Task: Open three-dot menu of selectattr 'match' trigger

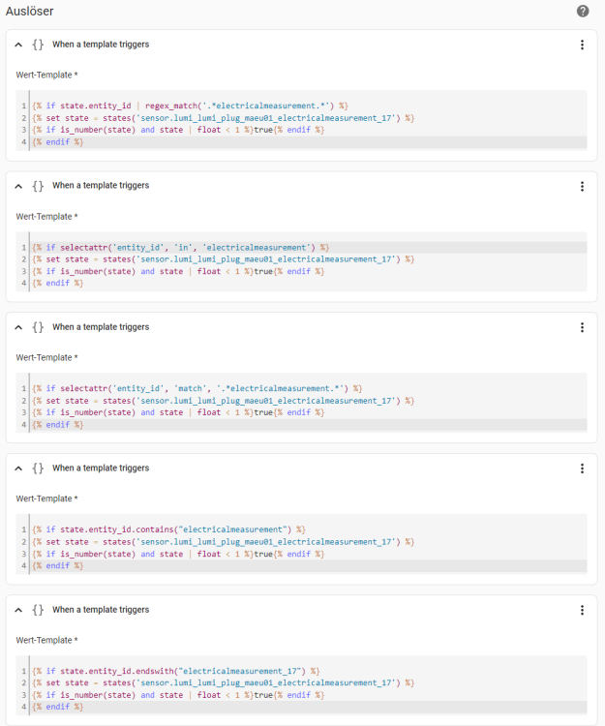Action: (x=582, y=327)
